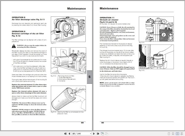The height and width of the screenshot is (136, 185).
Task: Go to the next page
Action: [x=94, y=134]
